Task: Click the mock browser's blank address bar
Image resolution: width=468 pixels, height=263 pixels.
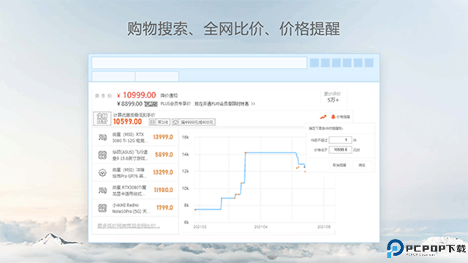Action: point(199,63)
